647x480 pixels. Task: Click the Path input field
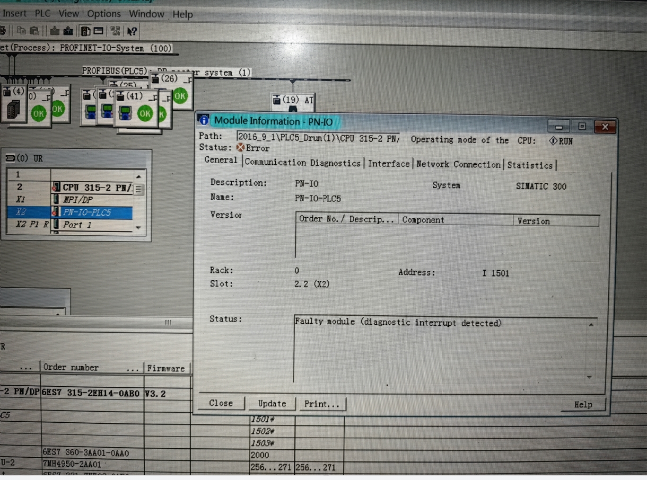point(318,138)
